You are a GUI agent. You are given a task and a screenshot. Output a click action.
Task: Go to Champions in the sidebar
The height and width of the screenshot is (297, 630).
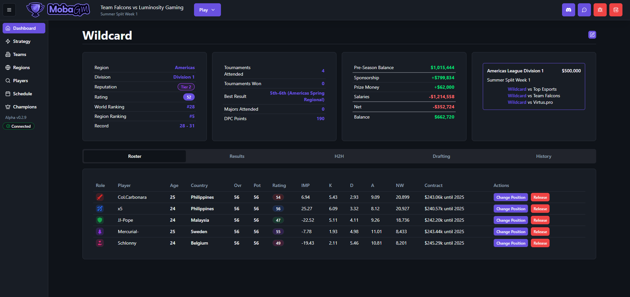(x=25, y=107)
